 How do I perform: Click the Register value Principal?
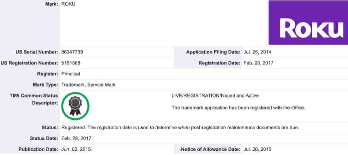pos(71,74)
